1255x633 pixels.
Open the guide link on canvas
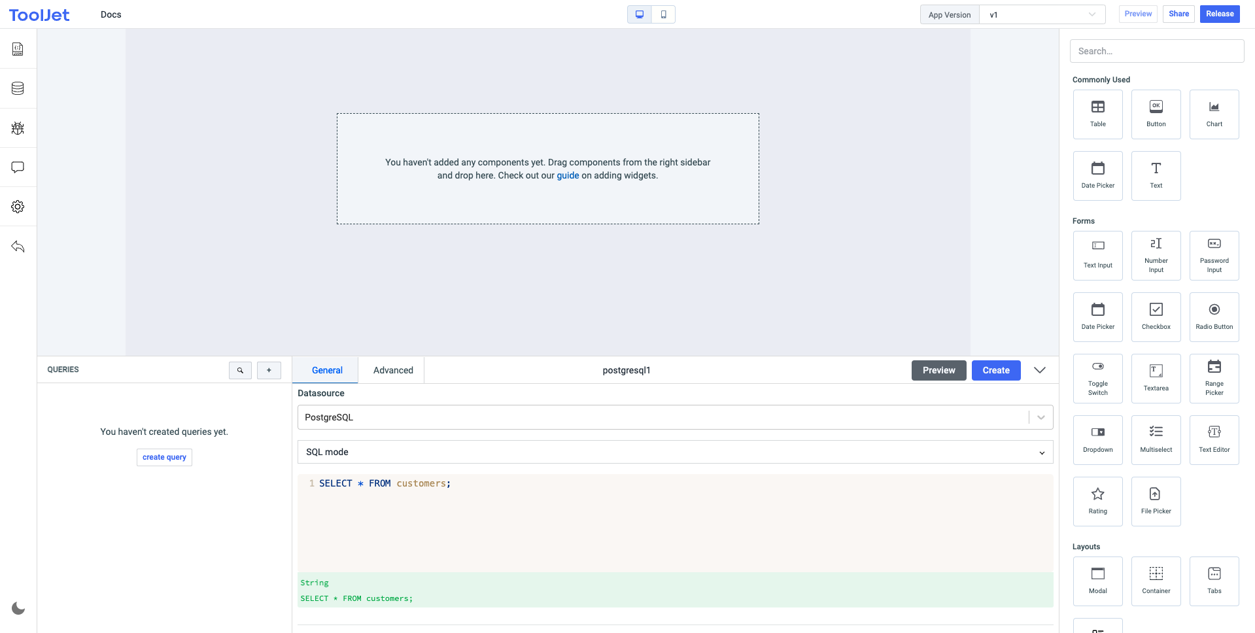[x=568, y=175]
